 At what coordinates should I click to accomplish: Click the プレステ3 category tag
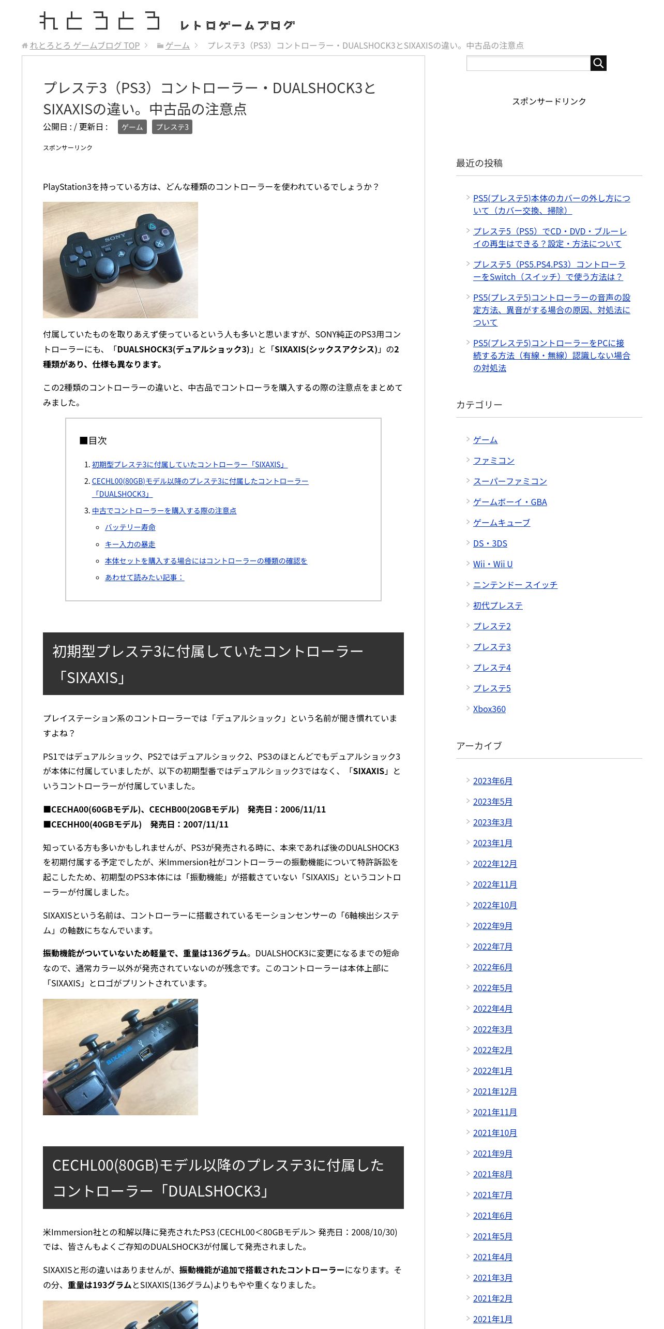coord(172,127)
